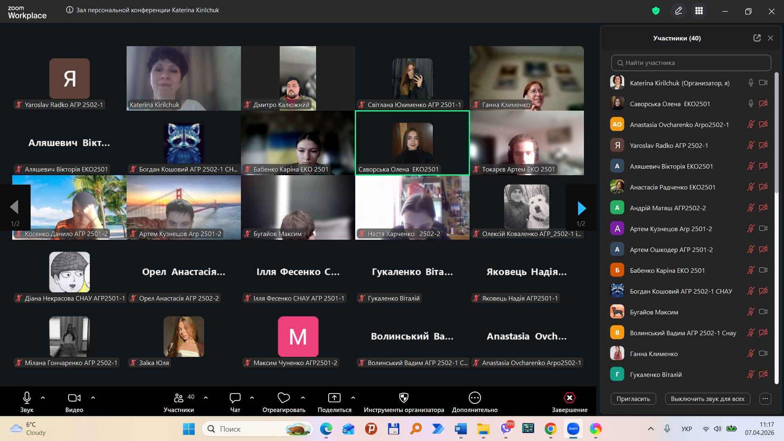Expand audio options arrow beside Звук
Screen dimensions: 784x441
[43, 397]
